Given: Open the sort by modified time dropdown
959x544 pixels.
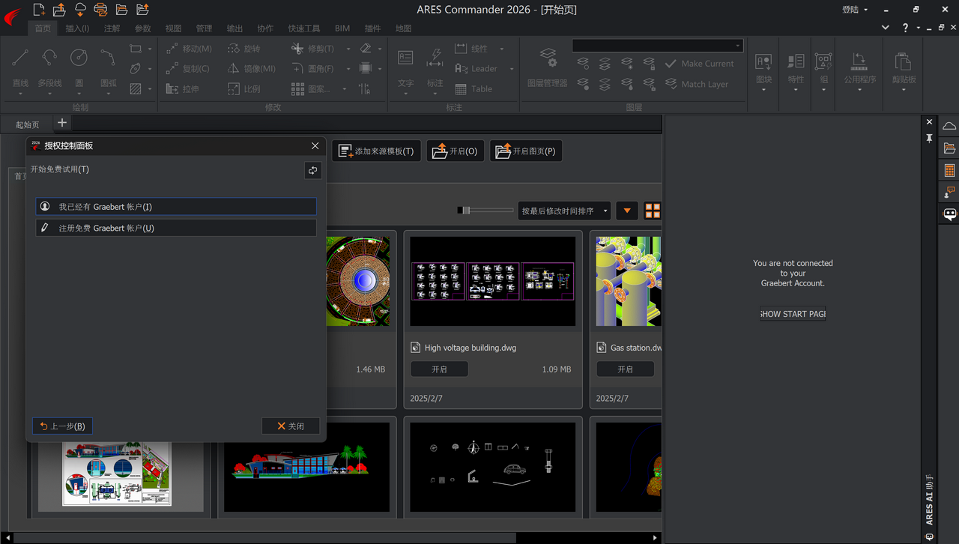Looking at the screenshot, I should (x=564, y=211).
